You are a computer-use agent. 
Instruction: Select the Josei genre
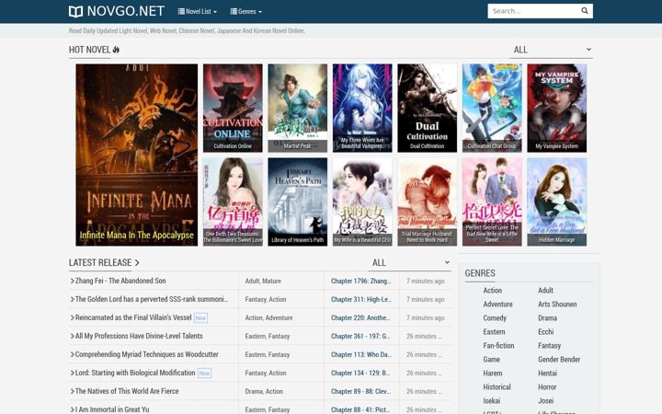click(x=545, y=401)
